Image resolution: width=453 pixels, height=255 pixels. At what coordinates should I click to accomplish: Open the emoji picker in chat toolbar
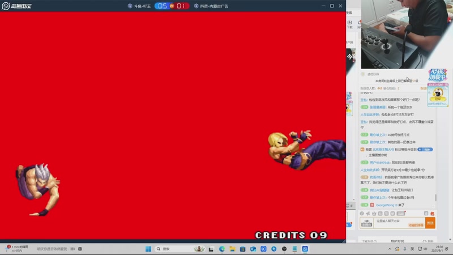click(x=362, y=214)
